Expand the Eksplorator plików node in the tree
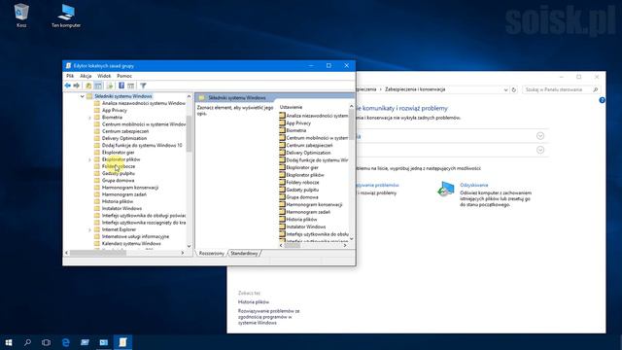This screenshot has height=350, width=622. click(x=89, y=159)
